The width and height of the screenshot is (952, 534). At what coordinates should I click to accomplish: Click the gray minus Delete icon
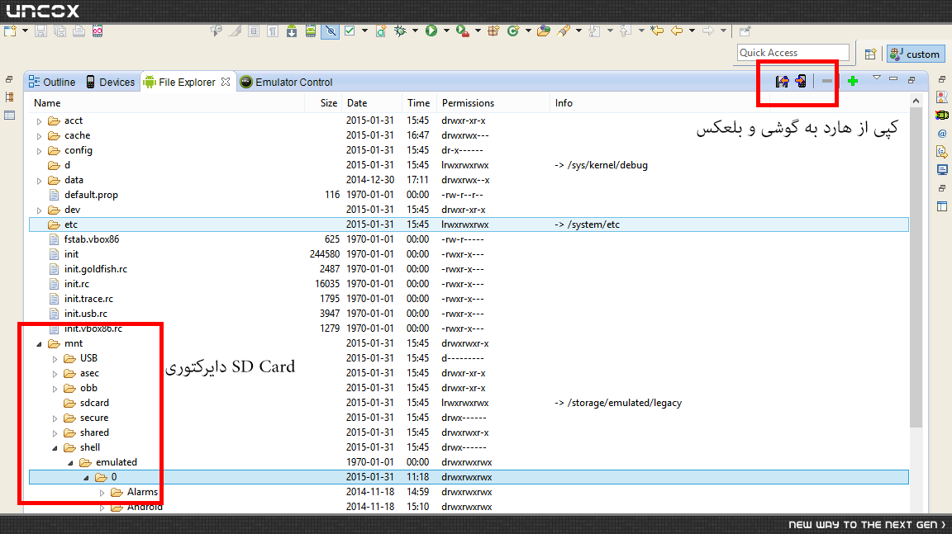click(x=827, y=81)
